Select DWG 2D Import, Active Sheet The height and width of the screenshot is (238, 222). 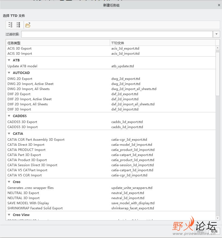click(111, 84)
